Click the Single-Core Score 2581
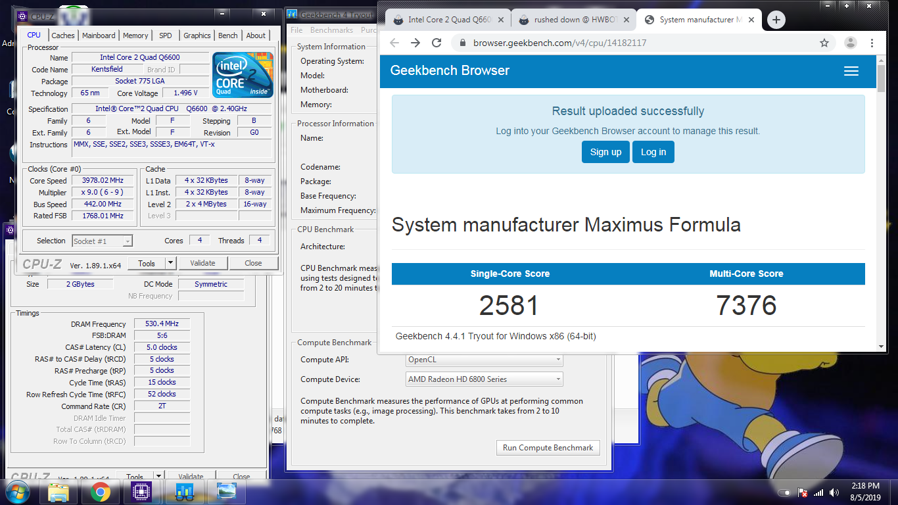The image size is (898, 505). point(509,306)
